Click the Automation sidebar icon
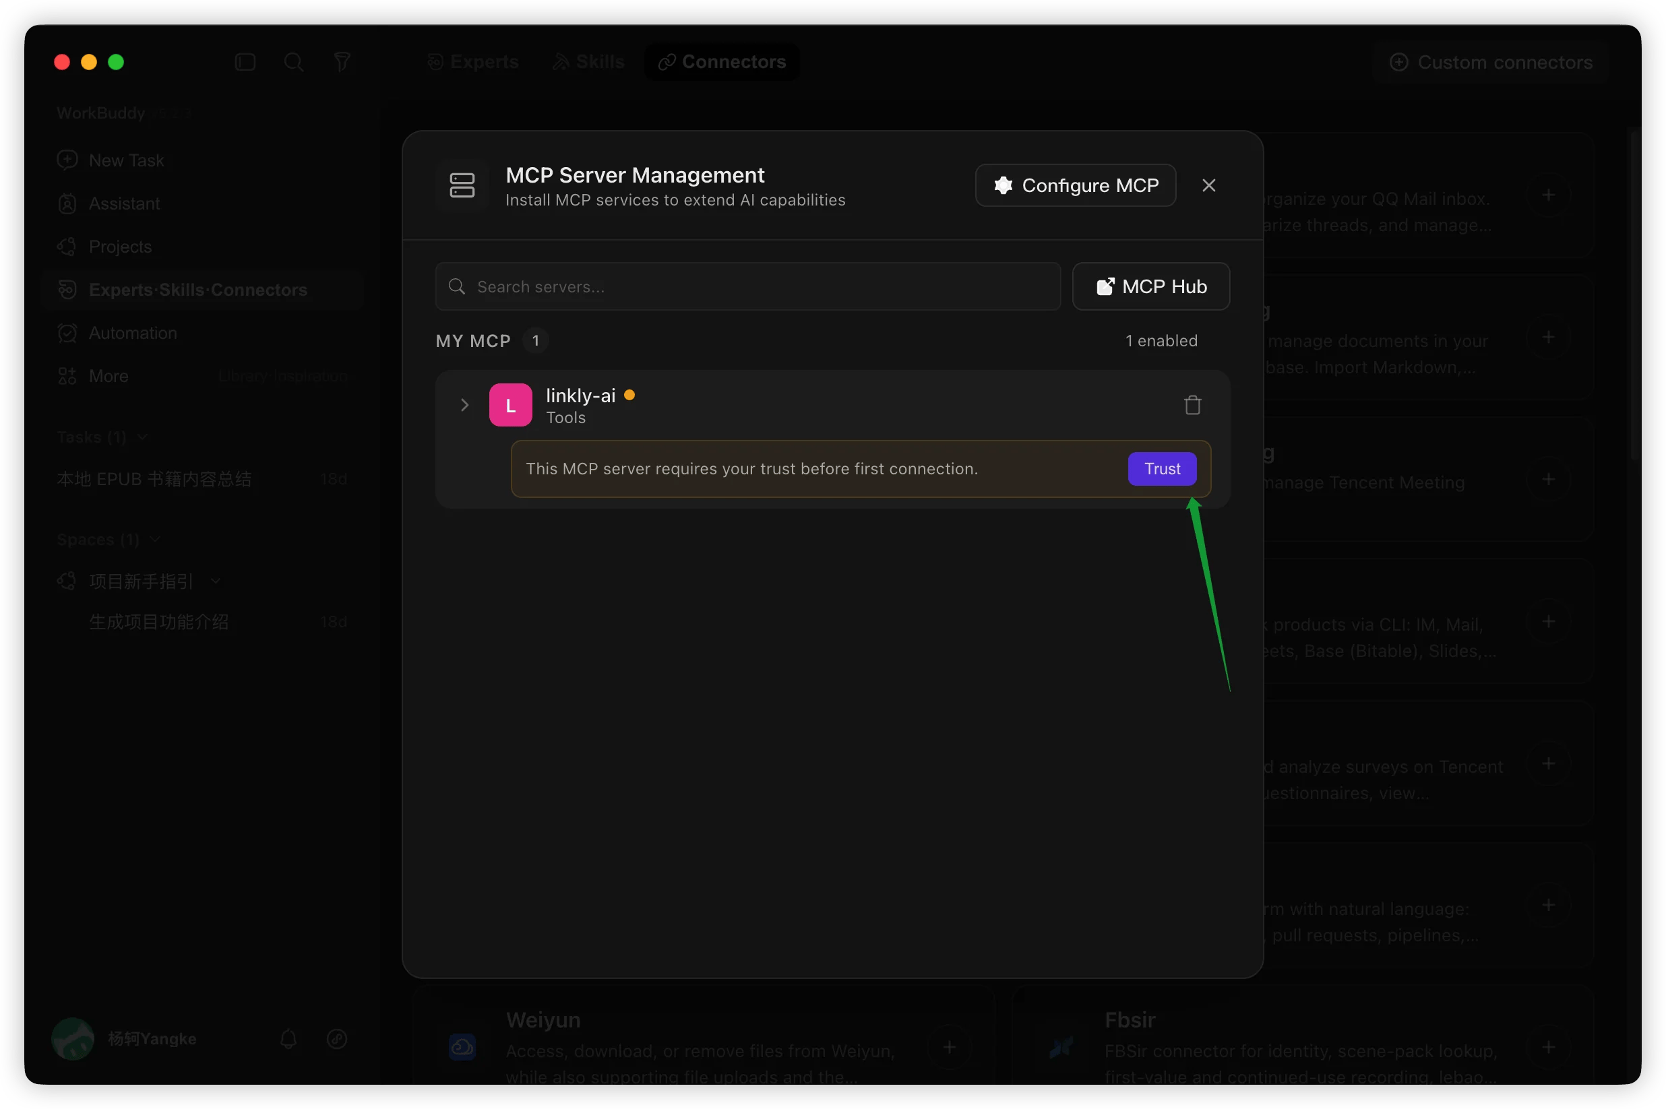1666x1109 pixels. click(x=67, y=333)
